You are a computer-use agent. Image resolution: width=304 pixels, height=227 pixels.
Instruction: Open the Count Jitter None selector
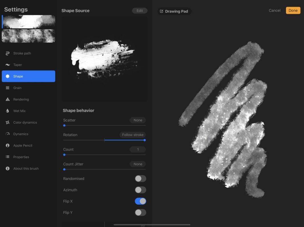pos(138,164)
